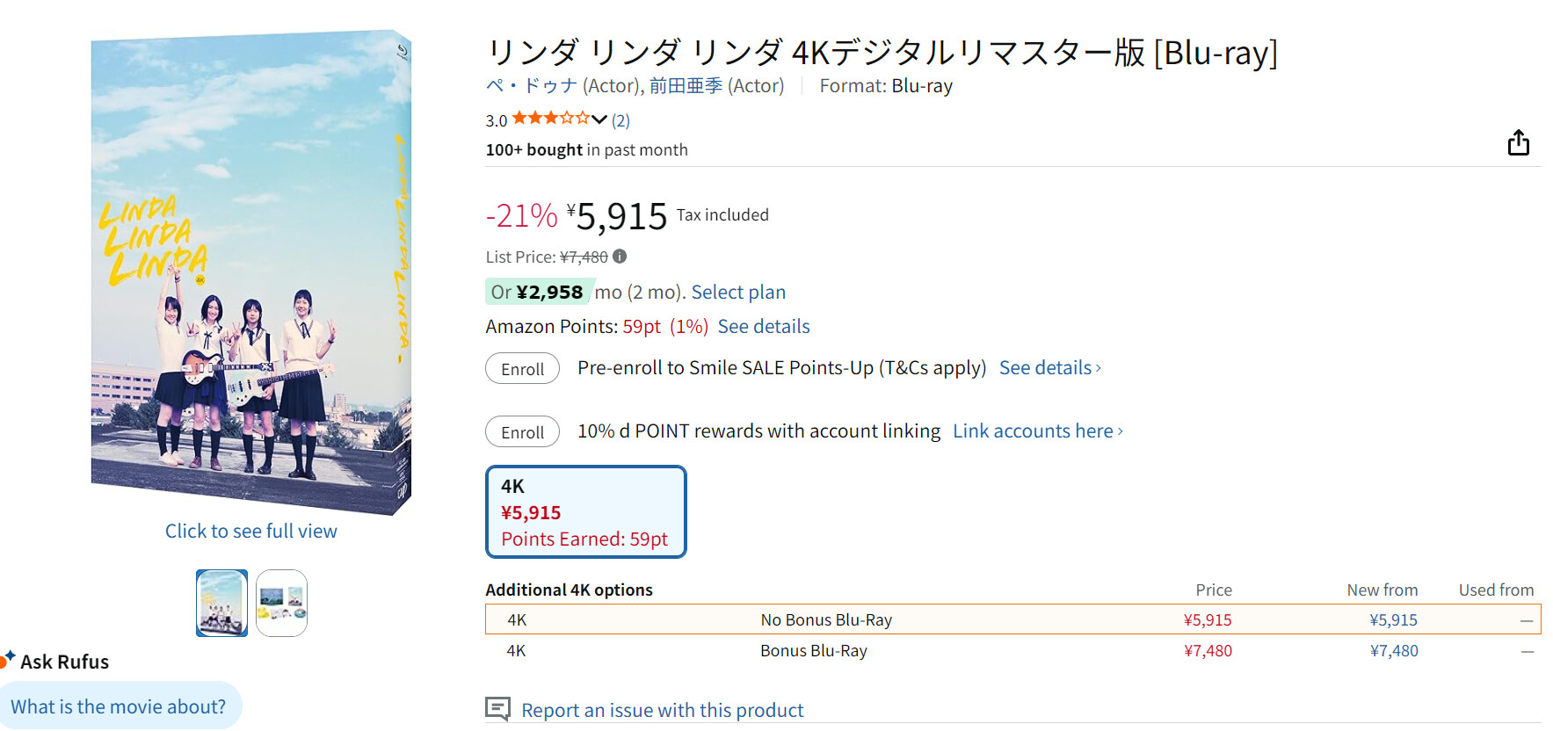Select the second product contents thumbnail
This screenshot has width=1553, height=731.
pos(281,603)
